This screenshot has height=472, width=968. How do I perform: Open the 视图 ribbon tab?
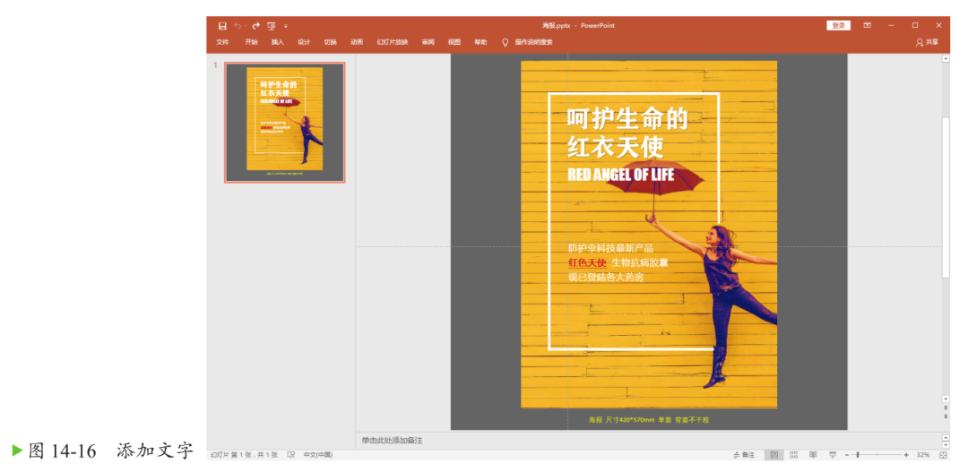click(x=454, y=42)
